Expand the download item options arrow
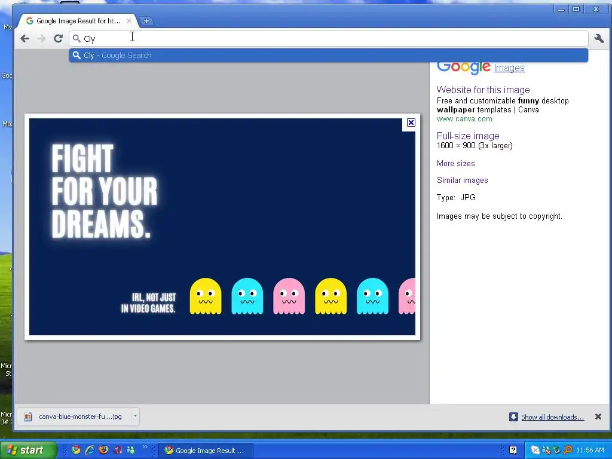This screenshot has height=459, width=612. tap(135, 416)
